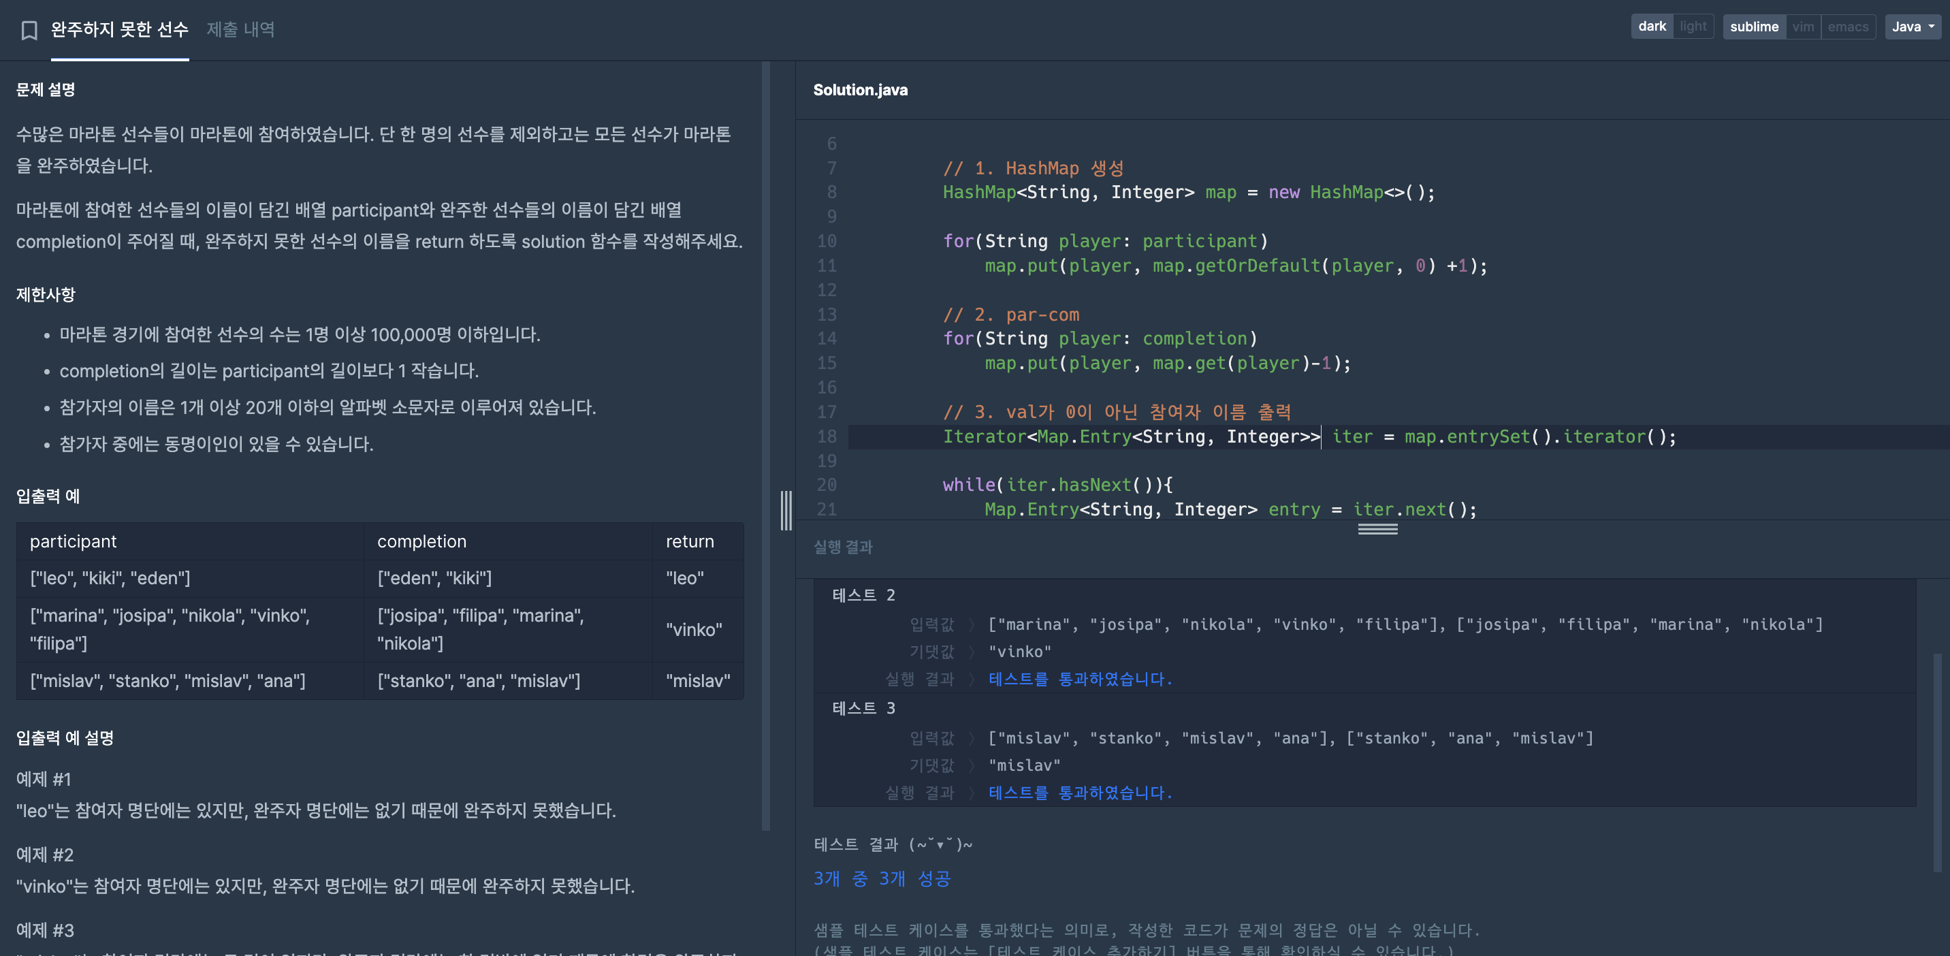This screenshot has height=956, width=1950.
Task: Select vim keybinding mode
Action: (1803, 27)
